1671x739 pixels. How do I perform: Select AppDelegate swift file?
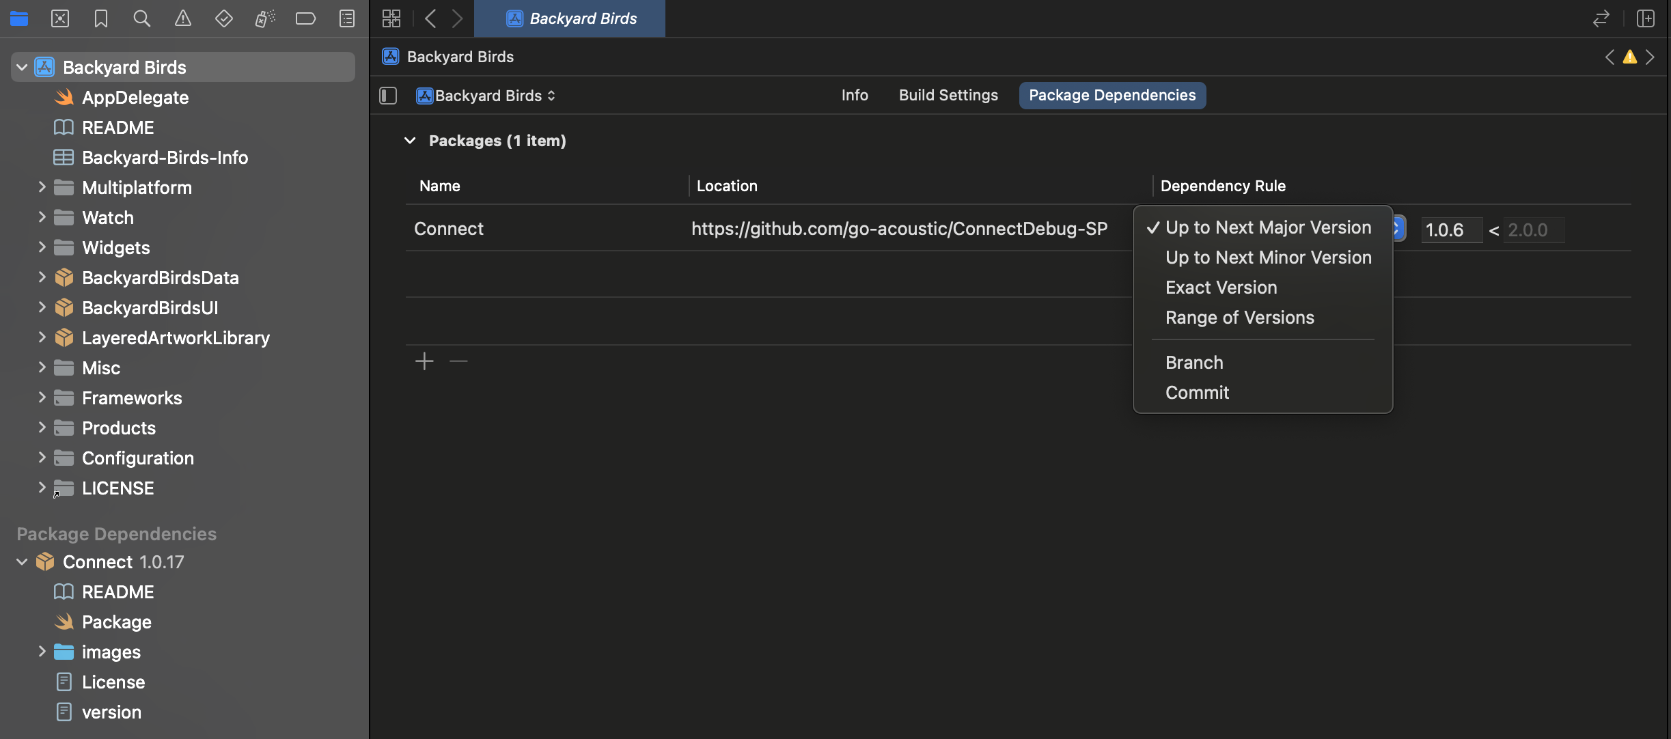(135, 97)
